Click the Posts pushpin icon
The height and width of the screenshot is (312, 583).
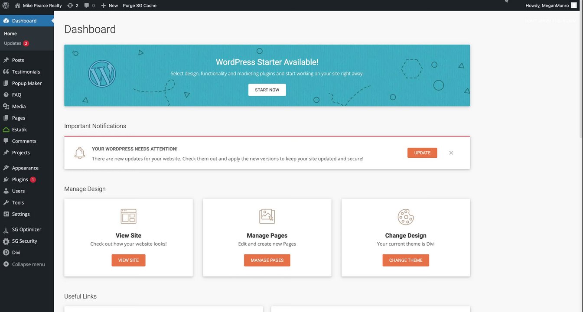6,60
